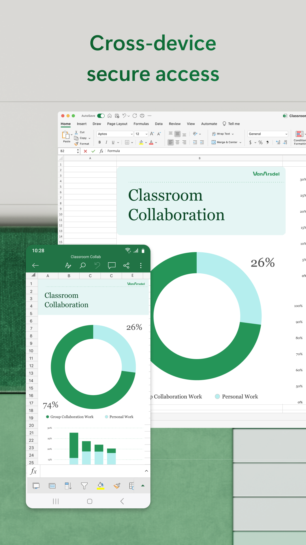Tap the text editing pen icon

[68, 265]
